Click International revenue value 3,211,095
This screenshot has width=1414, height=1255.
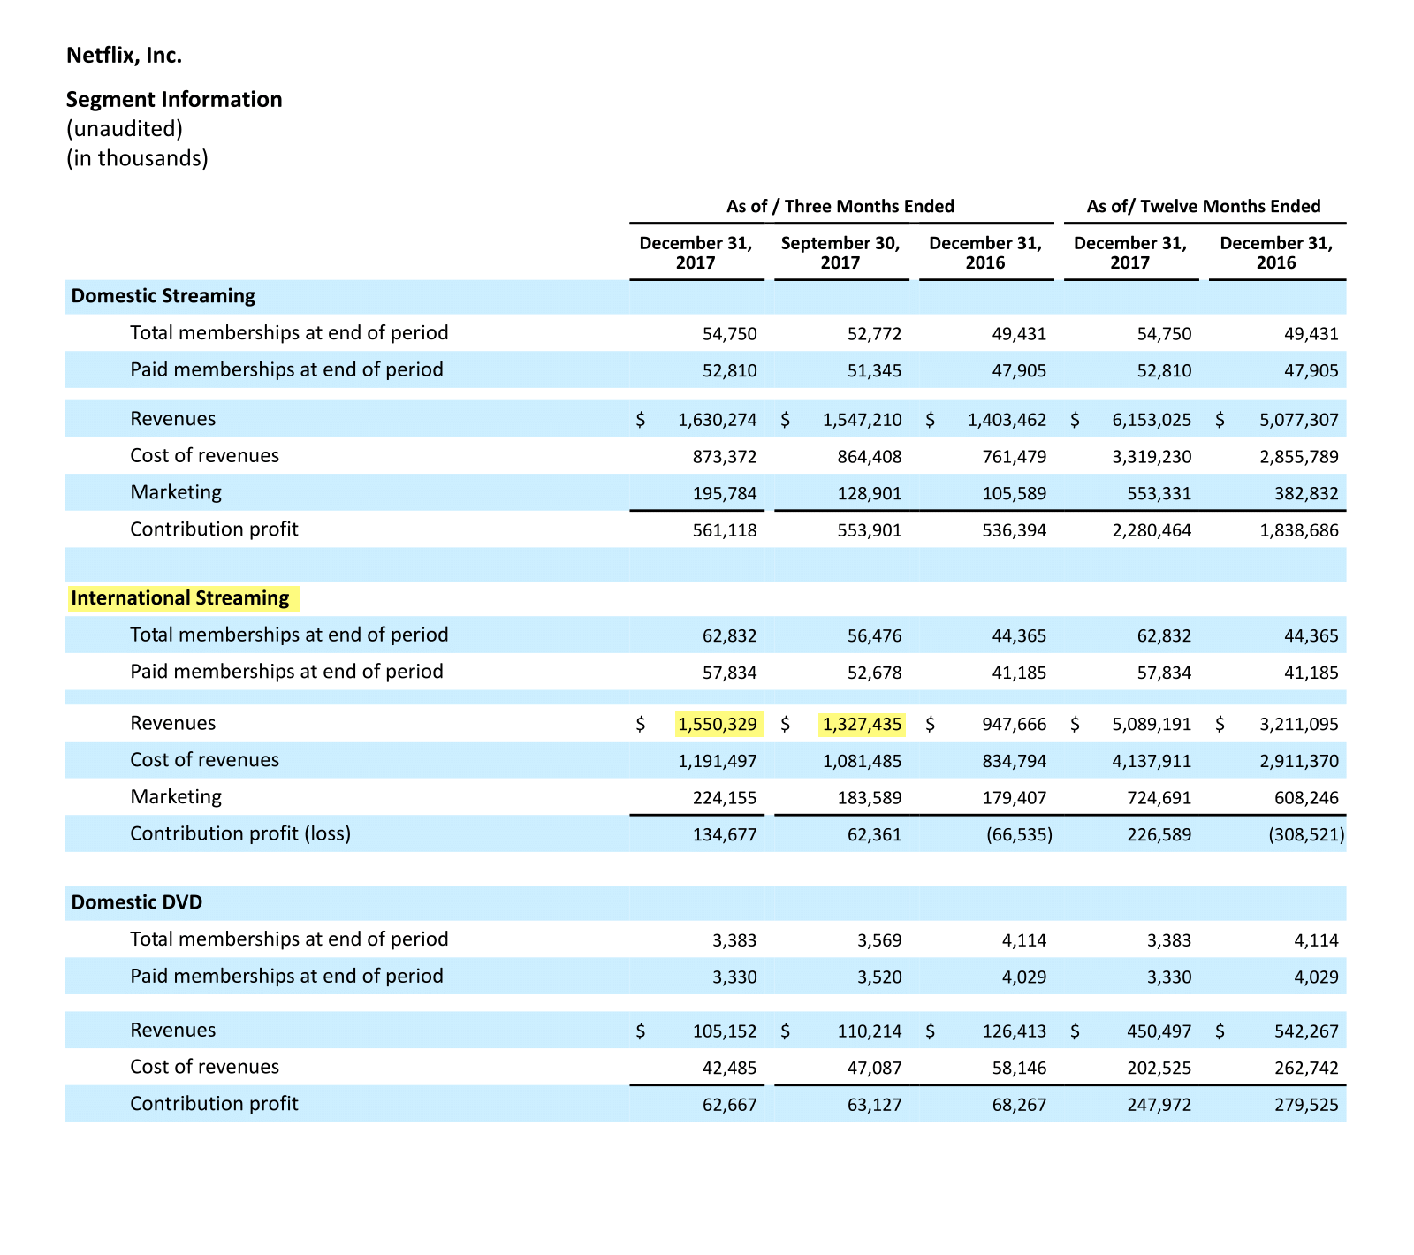click(1299, 725)
